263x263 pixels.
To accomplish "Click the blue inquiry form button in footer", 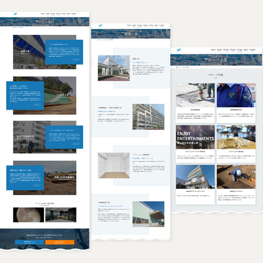I will point(30,242).
